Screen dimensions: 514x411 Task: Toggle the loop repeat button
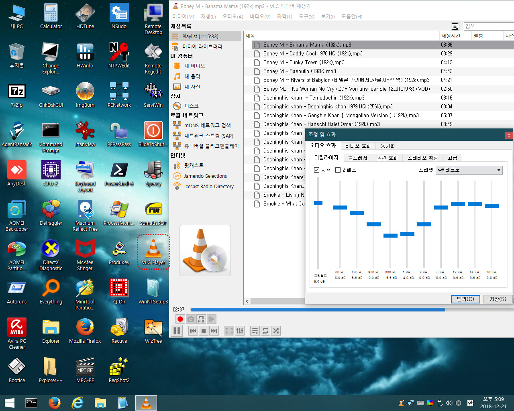pyautogui.click(x=265, y=331)
